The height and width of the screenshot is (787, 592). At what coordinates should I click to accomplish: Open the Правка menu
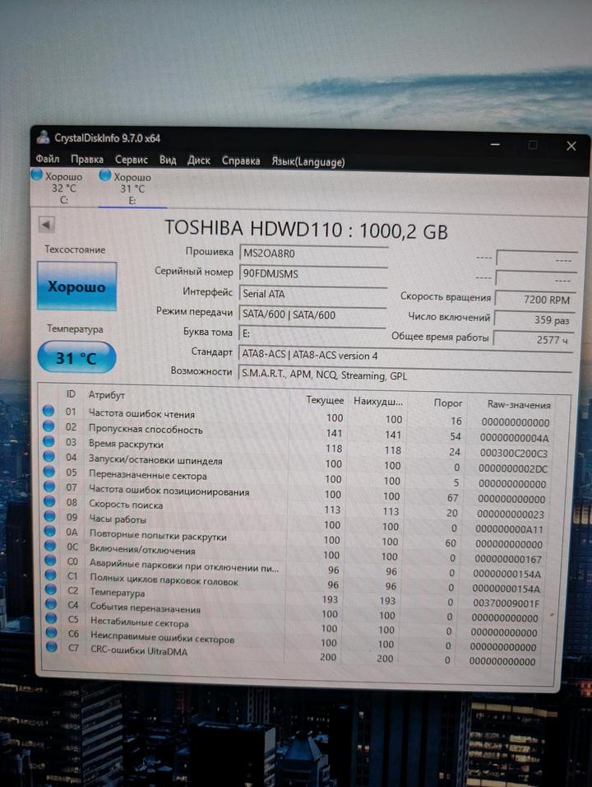click(x=87, y=160)
